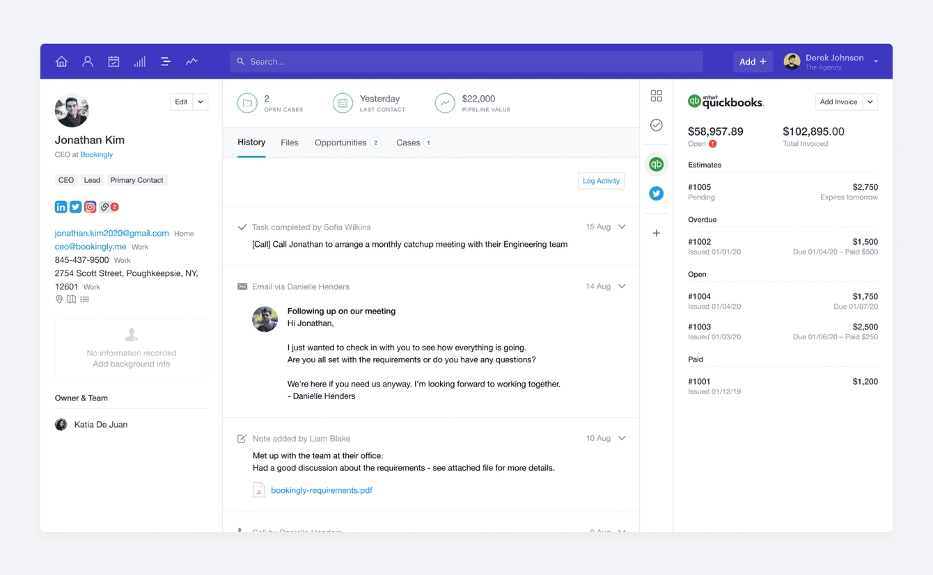The image size is (933, 575).
Task: Select the QuickBooks sidebar icon
Action: click(656, 164)
